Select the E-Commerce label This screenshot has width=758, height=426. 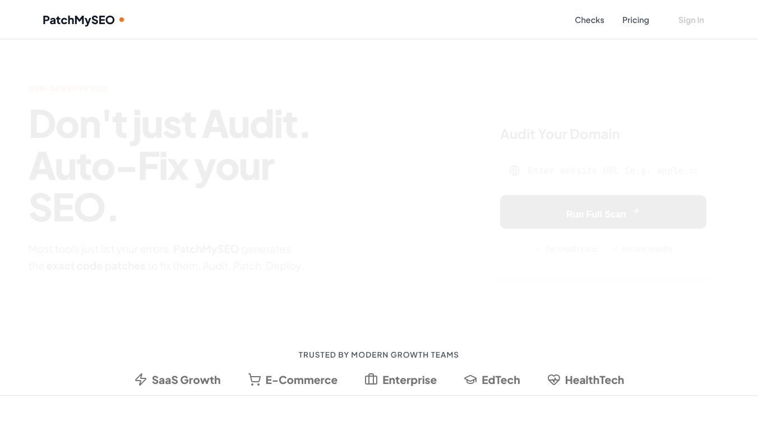(x=302, y=380)
